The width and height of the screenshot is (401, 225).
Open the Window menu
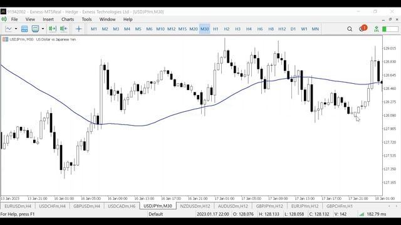107,19
